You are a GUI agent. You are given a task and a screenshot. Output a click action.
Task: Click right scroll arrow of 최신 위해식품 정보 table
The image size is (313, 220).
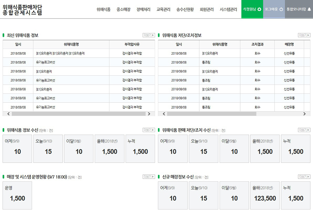(149, 114)
